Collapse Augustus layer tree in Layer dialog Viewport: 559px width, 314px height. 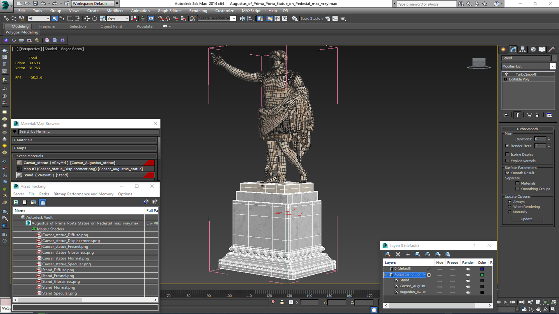click(x=386, y=274)
